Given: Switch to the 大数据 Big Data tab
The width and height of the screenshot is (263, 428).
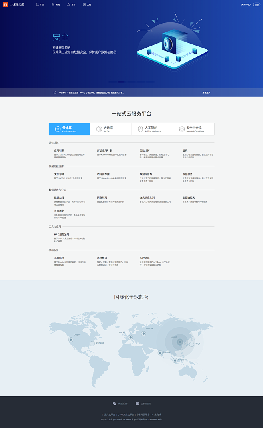Looking at the screenshot, I should (x=111, y=129).
